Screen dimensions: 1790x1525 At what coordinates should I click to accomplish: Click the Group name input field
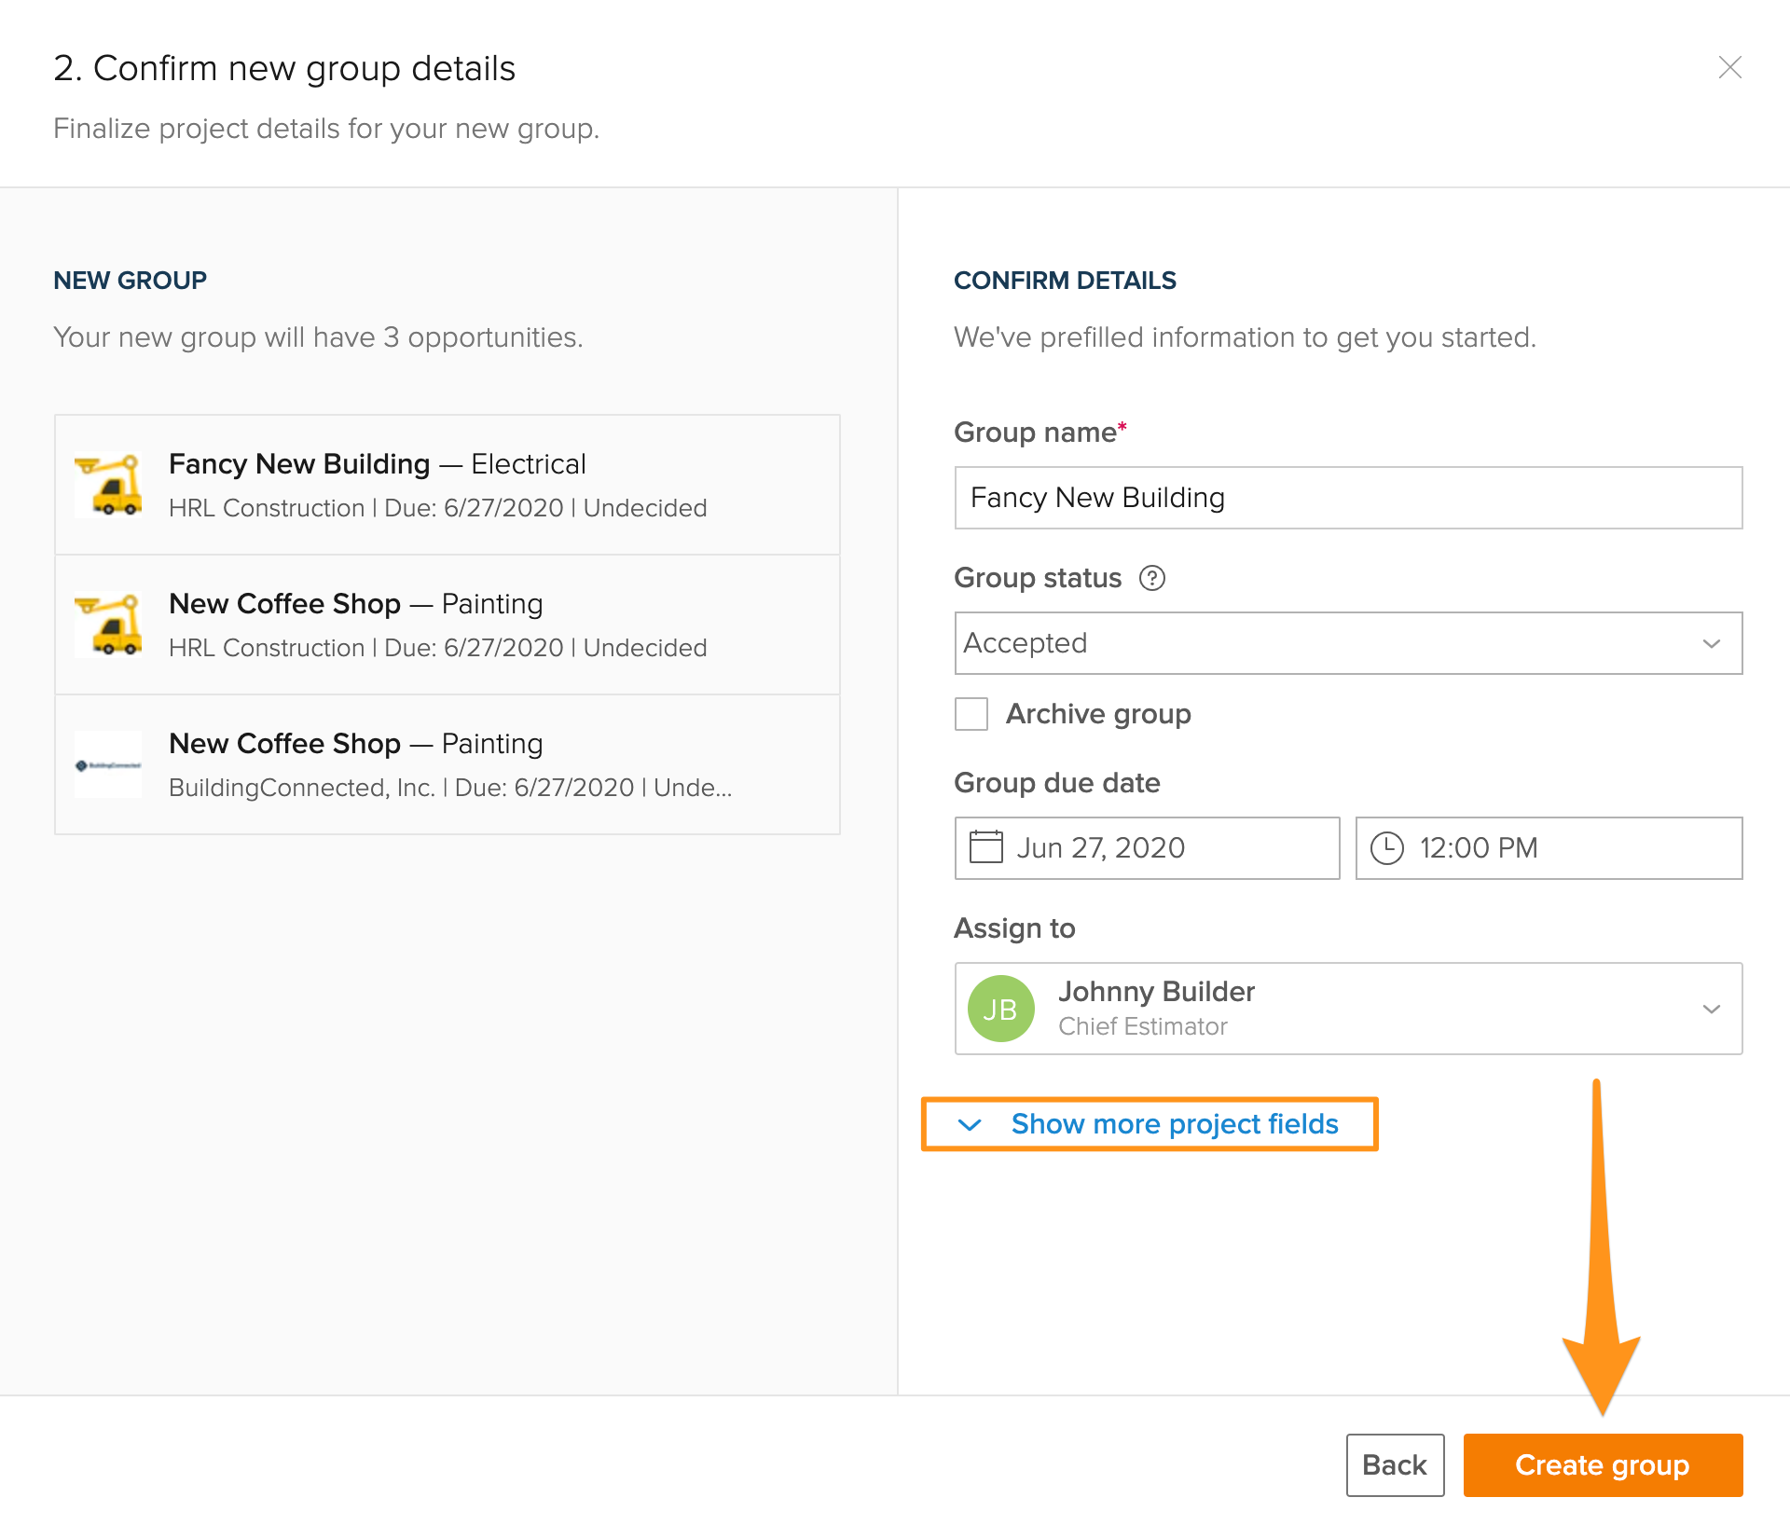click(1347, 498)
